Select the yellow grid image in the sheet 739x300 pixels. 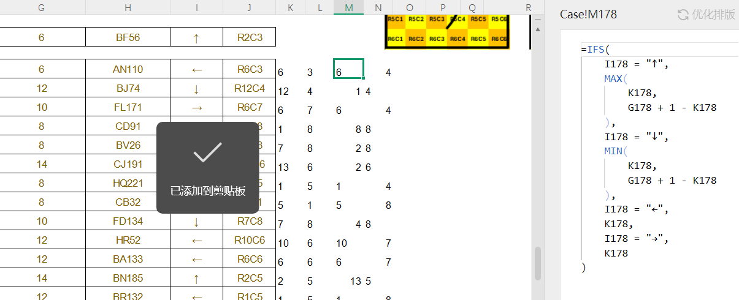pyautogui.click(x=448, y=32)
